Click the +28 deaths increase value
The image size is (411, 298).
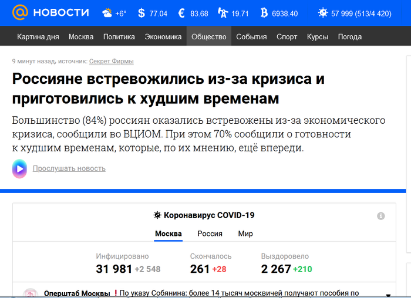click(219, 269)
